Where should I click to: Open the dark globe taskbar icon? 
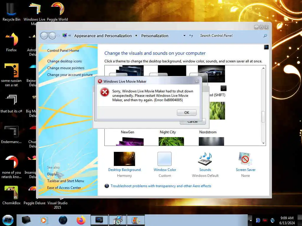[x=63, y=220]
